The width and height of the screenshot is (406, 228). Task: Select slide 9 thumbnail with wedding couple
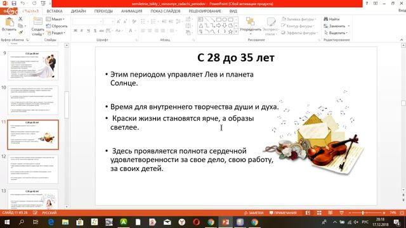[x=33, y=66]
